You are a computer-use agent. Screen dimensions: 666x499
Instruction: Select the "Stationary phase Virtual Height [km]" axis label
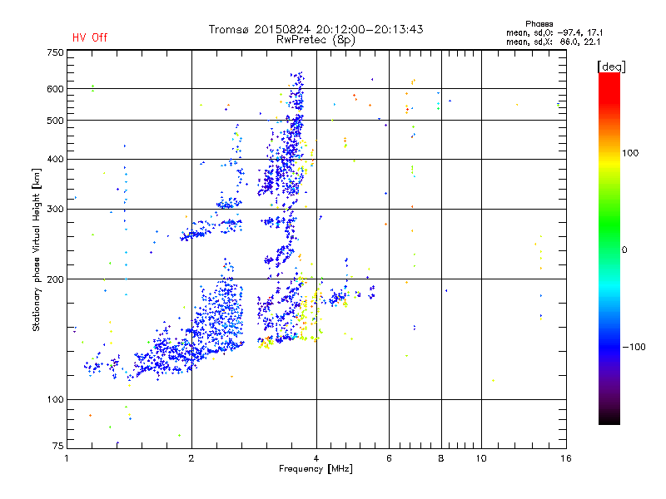point(37,250)
